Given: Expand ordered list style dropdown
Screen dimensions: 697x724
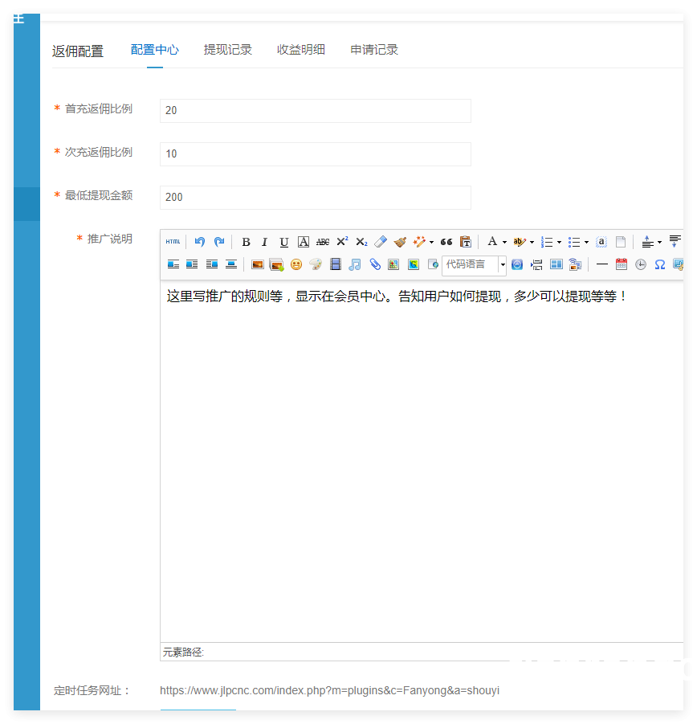Looking at the screenshot, I should point(559,242).
